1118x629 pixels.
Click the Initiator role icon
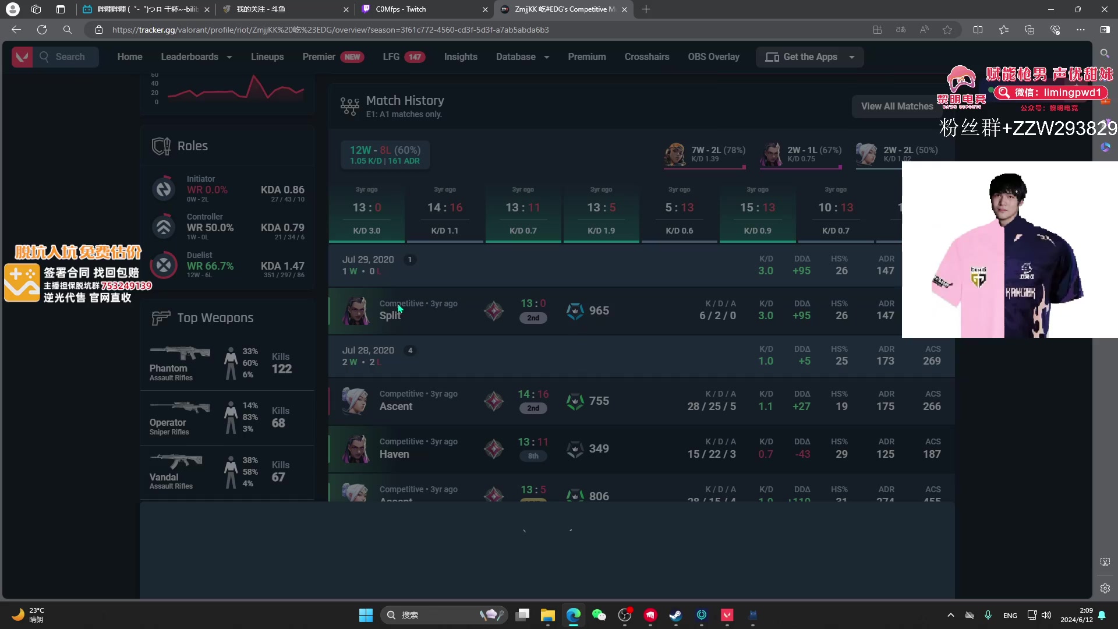tap(164, 189)
